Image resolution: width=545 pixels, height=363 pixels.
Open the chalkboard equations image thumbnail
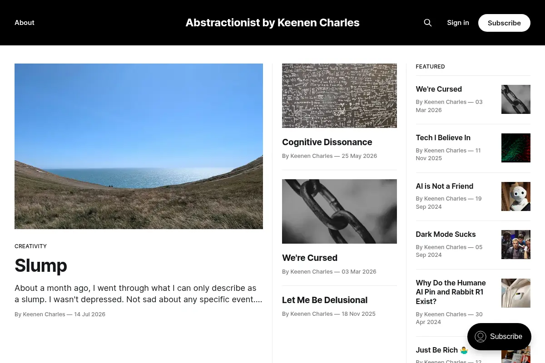click(339, 96)
